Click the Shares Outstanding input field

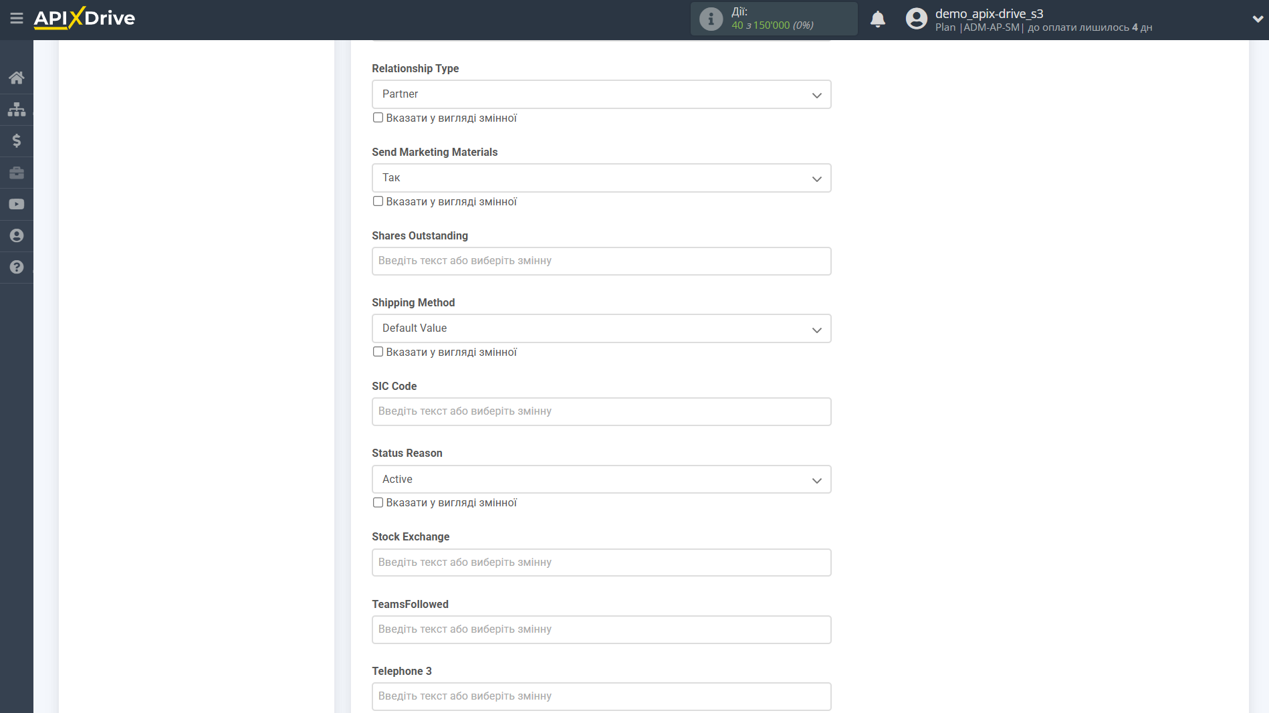tap(601, 261)
